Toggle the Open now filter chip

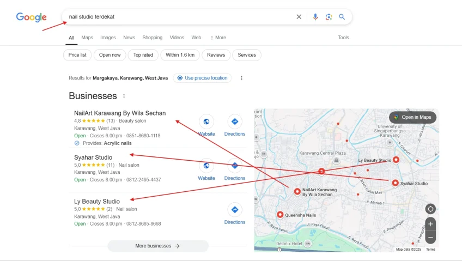[110, 55]
